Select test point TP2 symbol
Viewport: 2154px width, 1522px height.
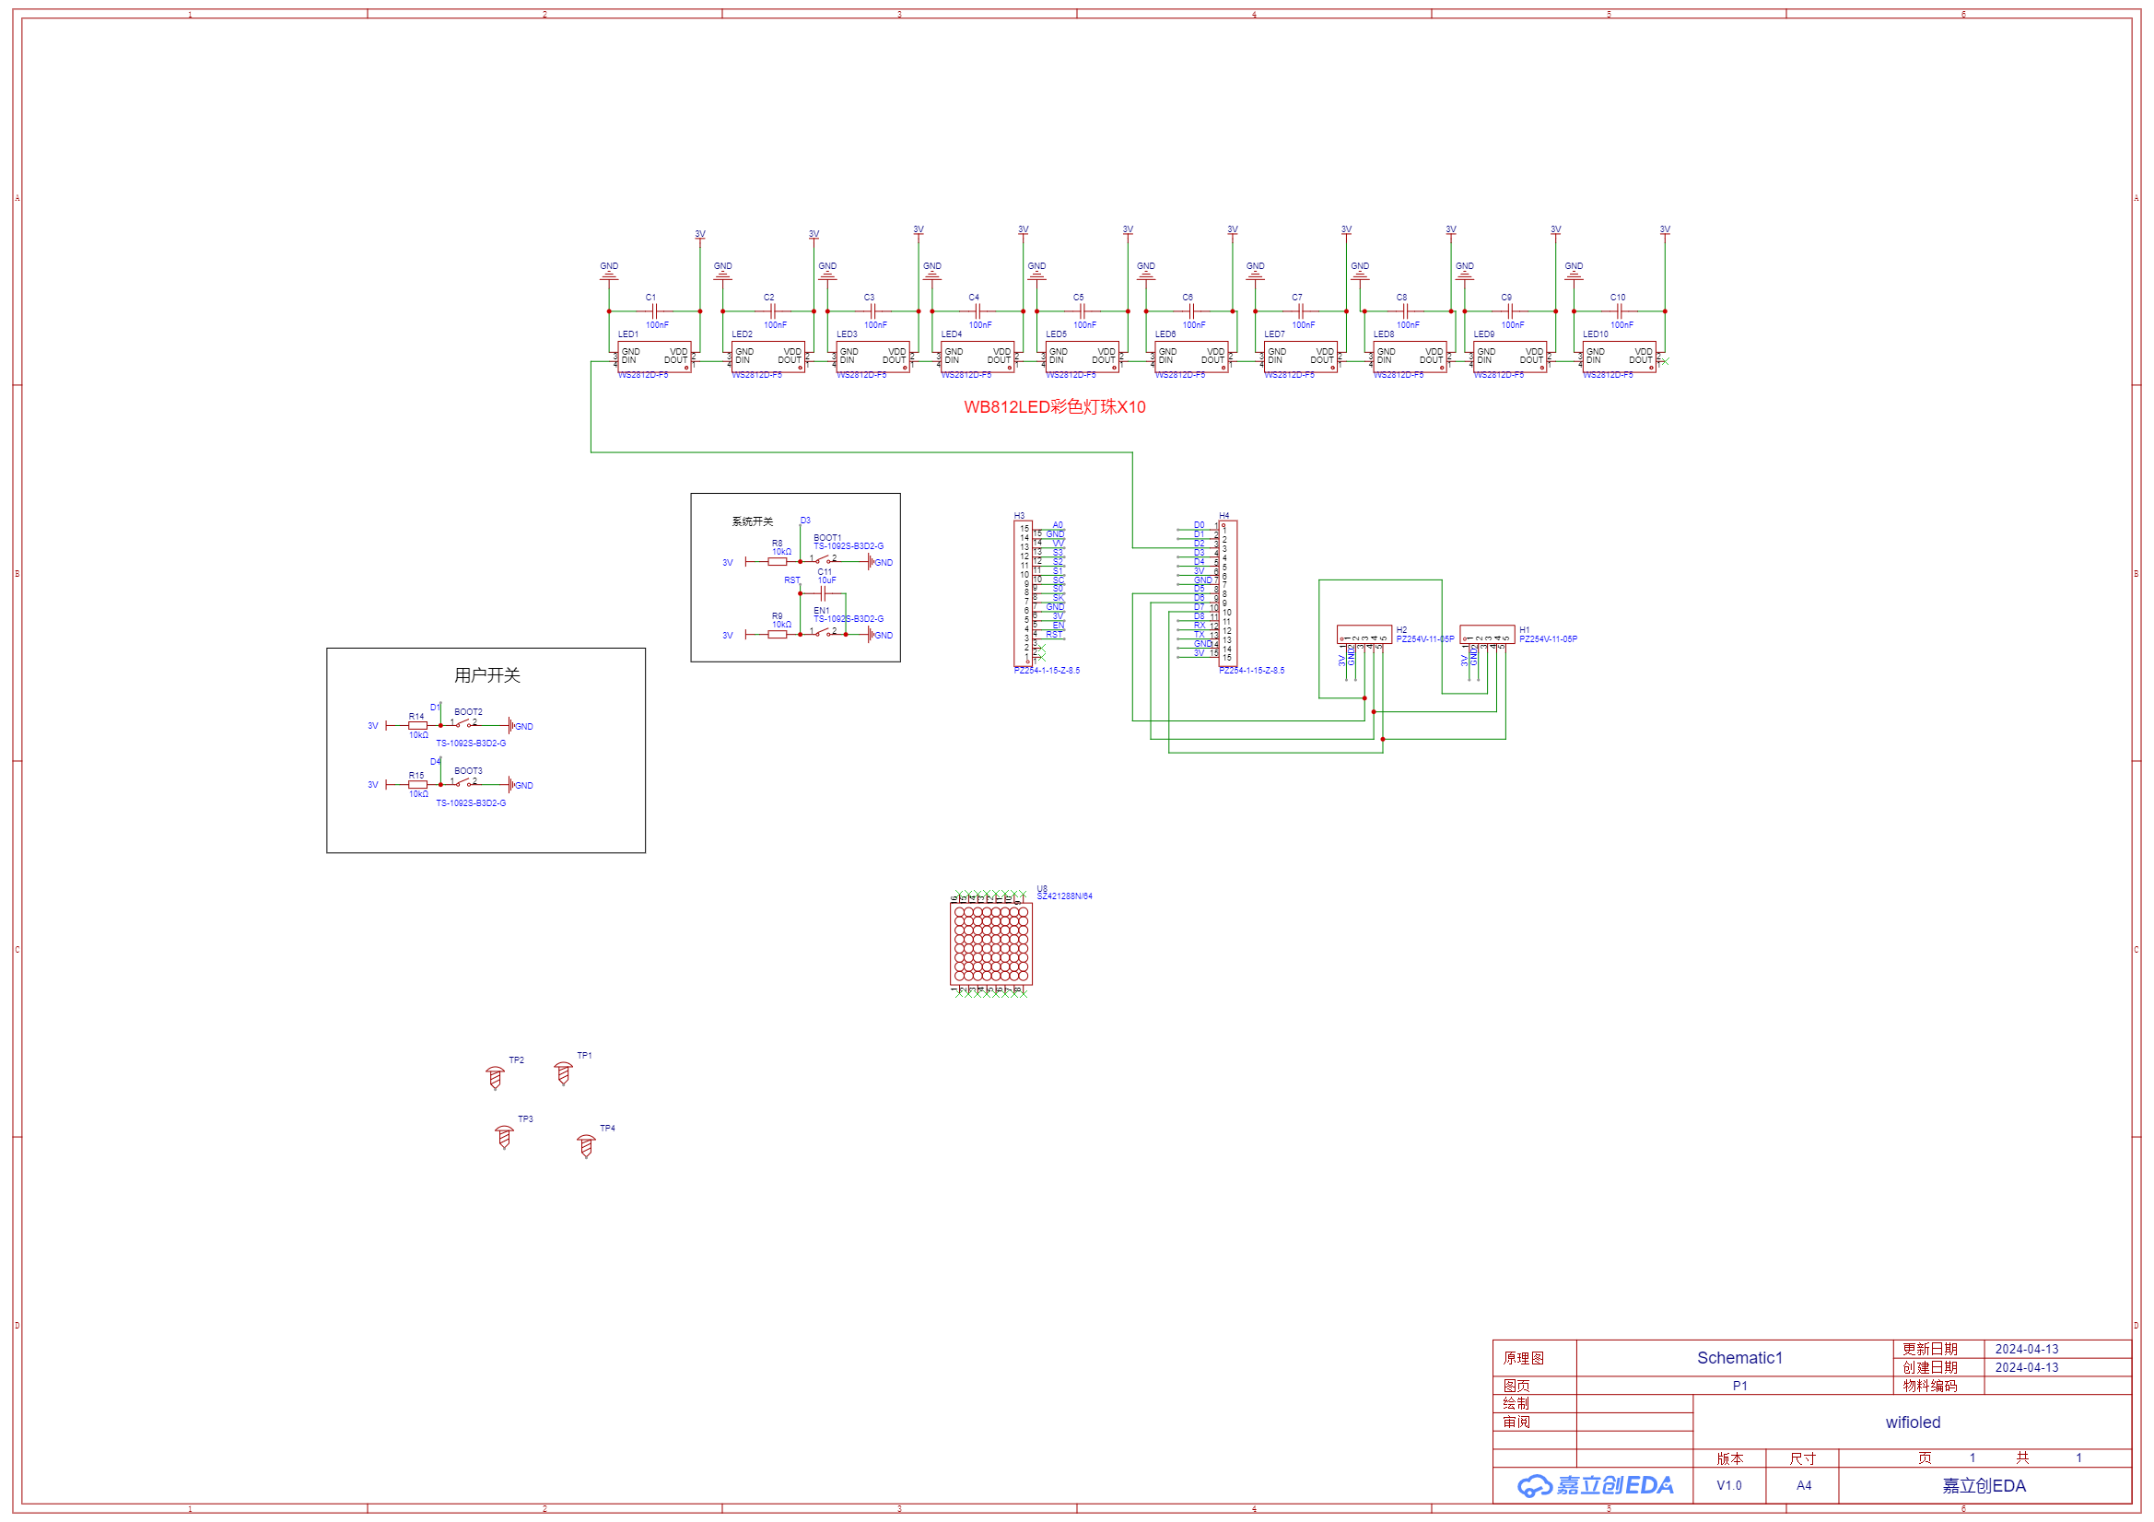click(x=496, y=1077)
